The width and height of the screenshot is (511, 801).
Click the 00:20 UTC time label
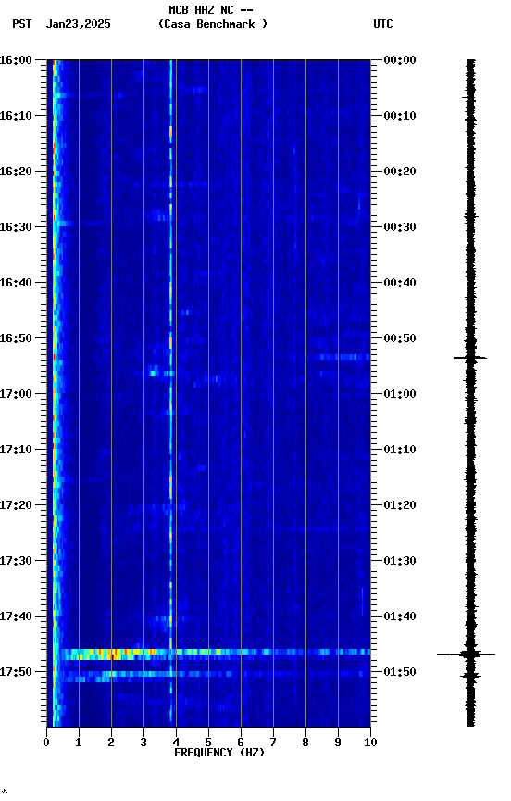pyautogui.click(x=400, y=172)
